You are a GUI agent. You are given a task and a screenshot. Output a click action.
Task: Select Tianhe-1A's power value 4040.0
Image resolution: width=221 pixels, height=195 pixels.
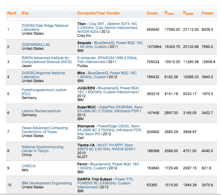207,151
